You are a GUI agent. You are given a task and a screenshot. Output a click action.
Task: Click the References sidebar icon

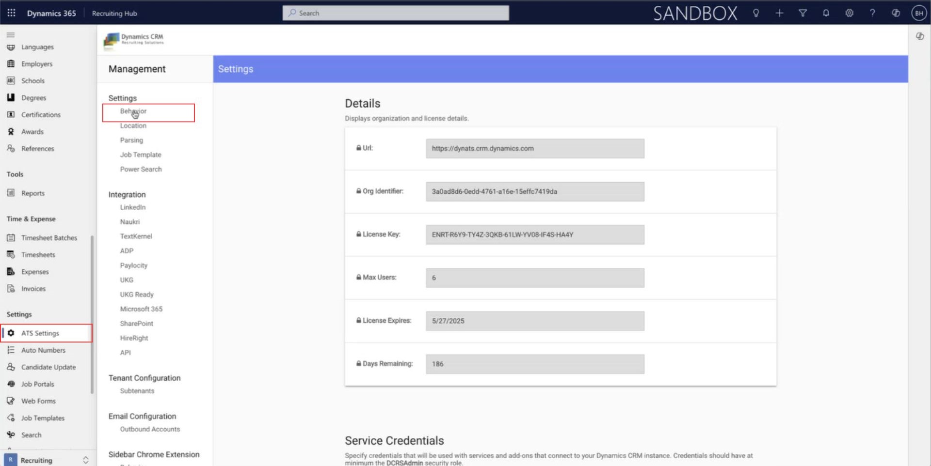pos(11,149)
